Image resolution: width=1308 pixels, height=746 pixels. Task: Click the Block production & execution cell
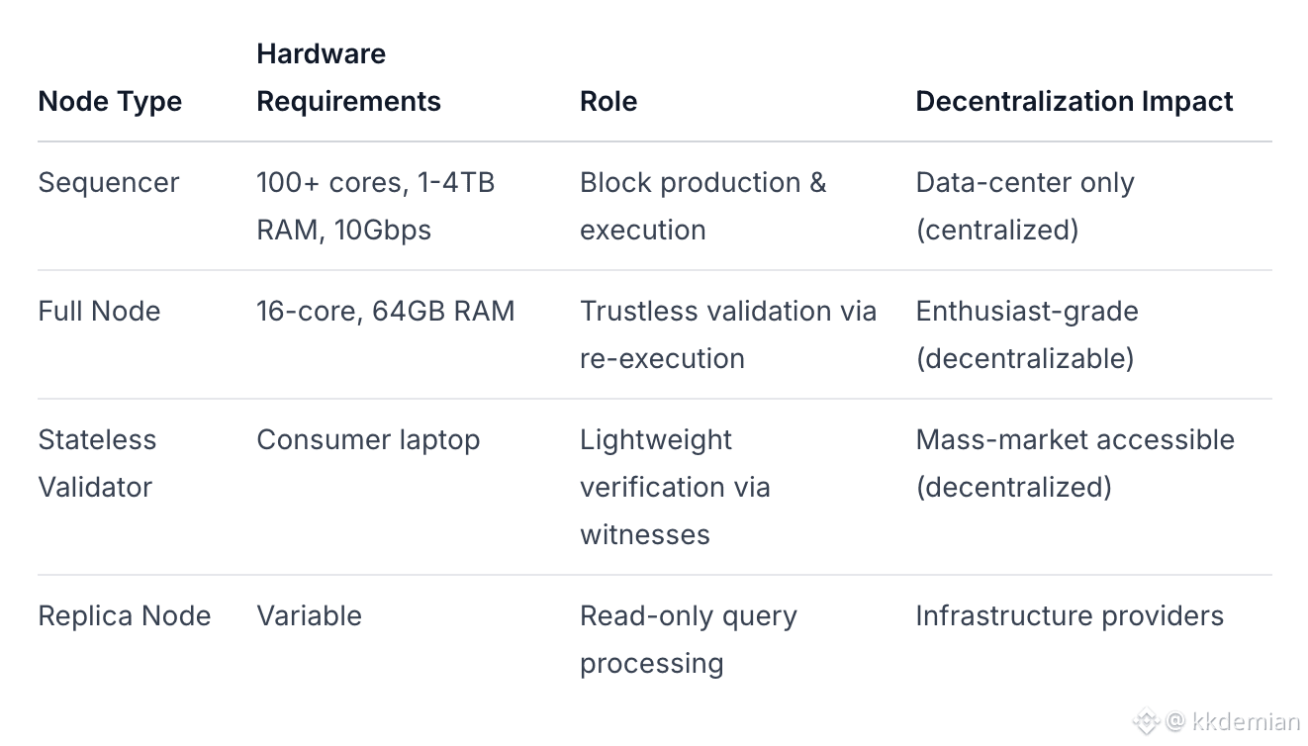(702, 206)
